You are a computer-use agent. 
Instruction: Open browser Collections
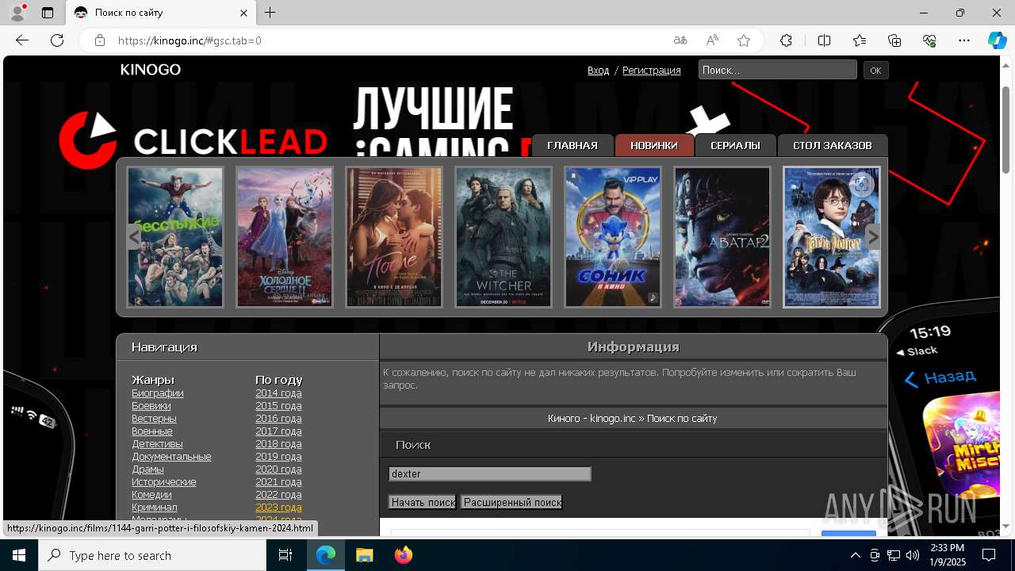pos(894,40)
